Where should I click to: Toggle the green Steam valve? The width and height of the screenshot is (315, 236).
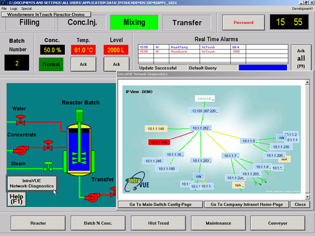[48, 166]
